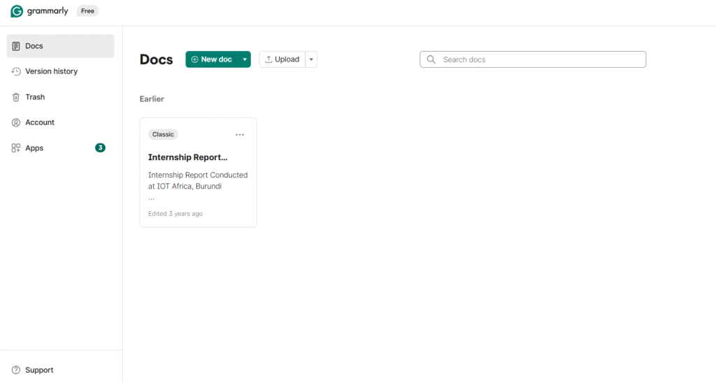Click the Support question mark icon

click(16, 370)
